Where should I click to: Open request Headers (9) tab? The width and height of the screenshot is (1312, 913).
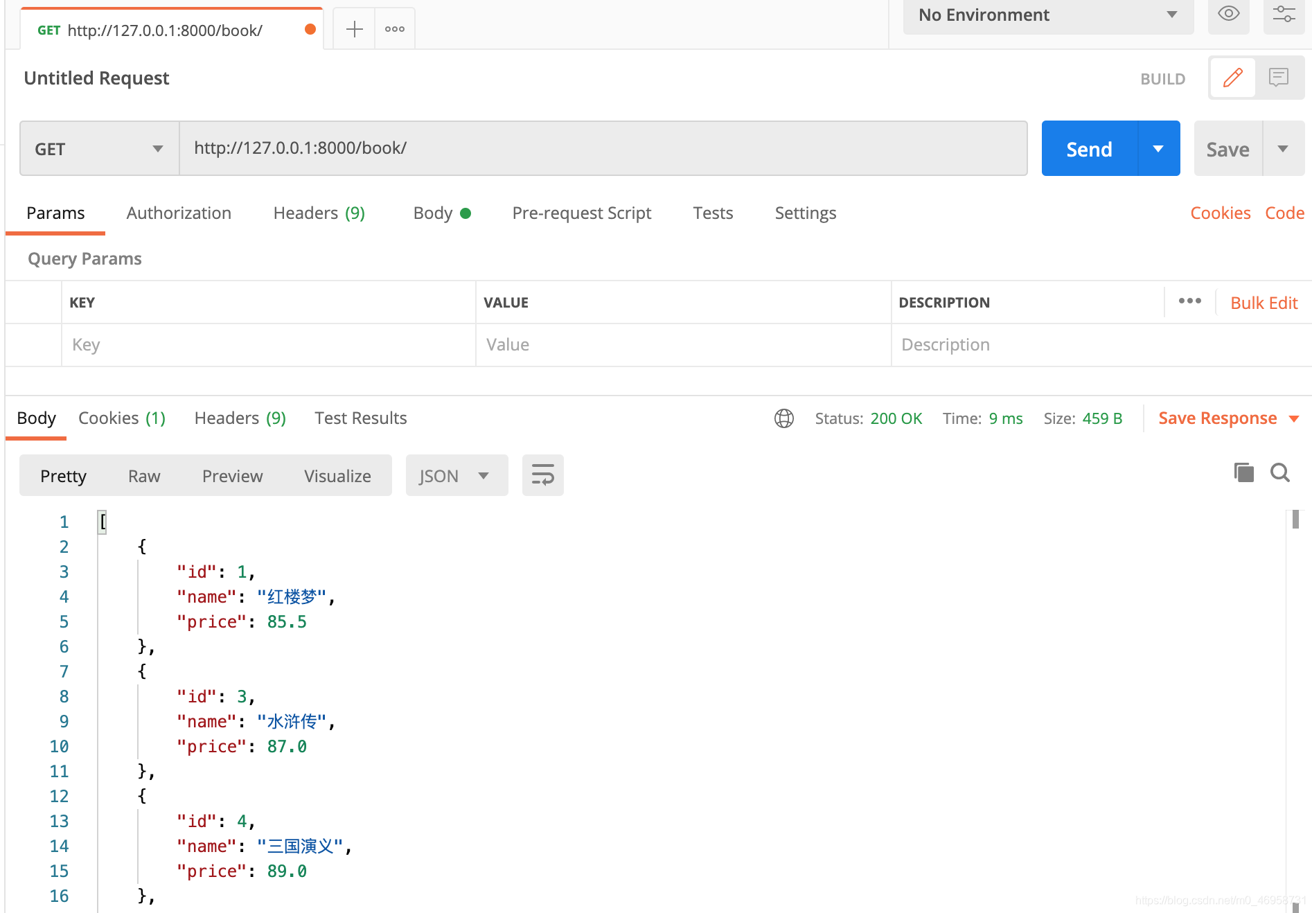click(319, 213)
